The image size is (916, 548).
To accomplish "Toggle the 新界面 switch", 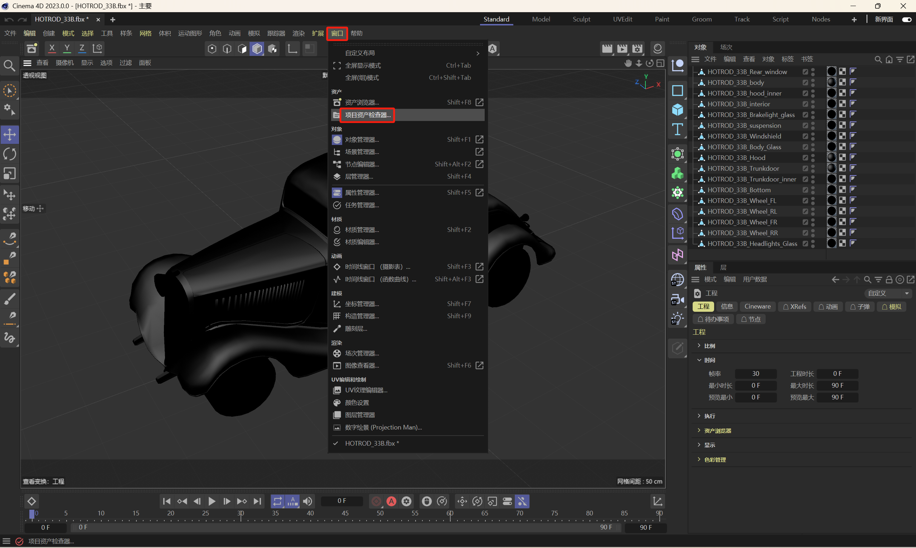I will pos(906,20).
